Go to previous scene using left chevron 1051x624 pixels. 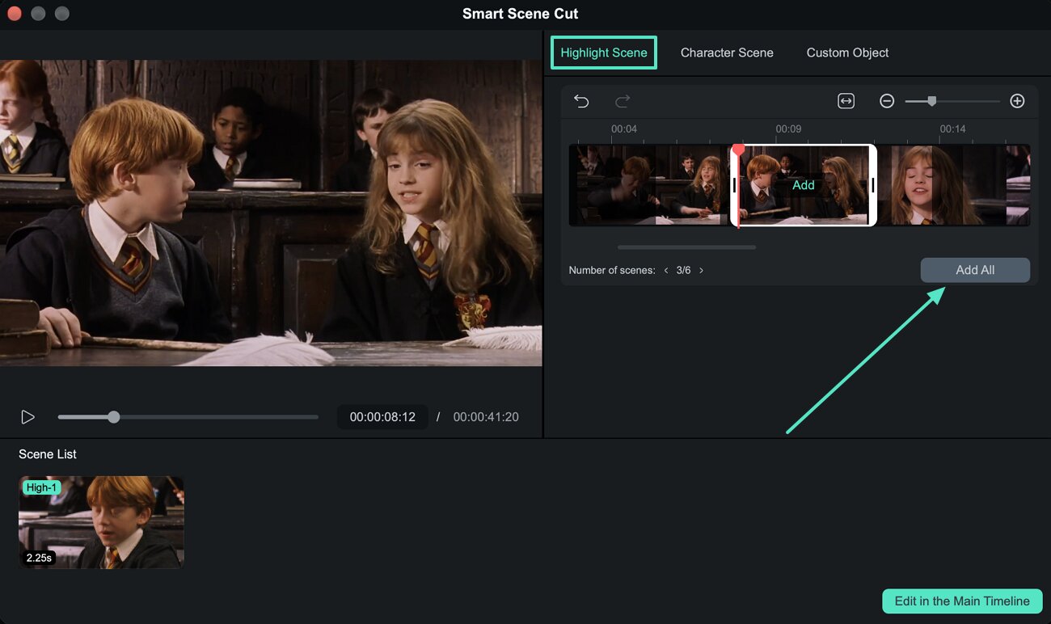pos(666,271)
